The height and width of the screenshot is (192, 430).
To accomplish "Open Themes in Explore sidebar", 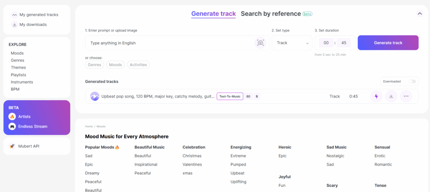I will click(18, 67).
